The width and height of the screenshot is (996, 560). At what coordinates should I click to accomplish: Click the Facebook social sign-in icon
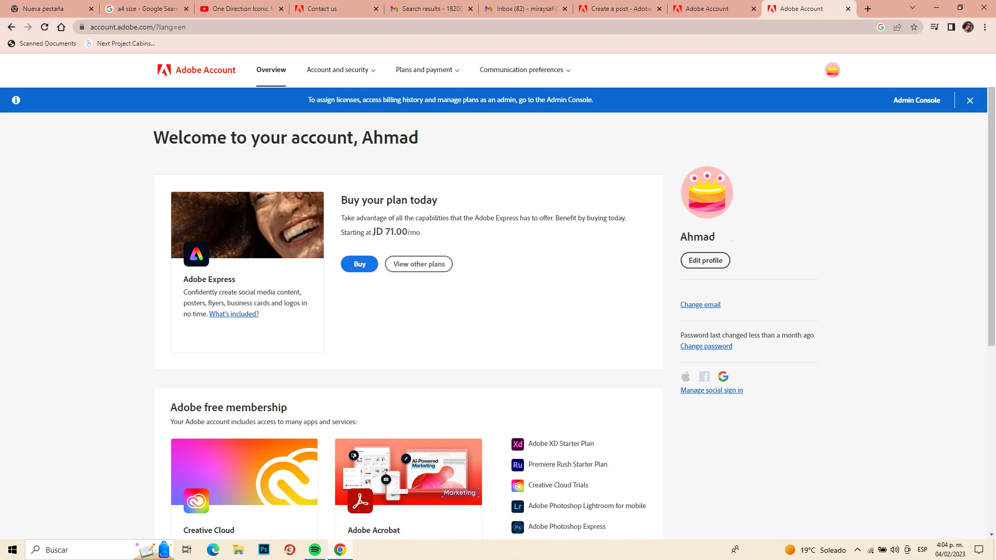[704, 376]
